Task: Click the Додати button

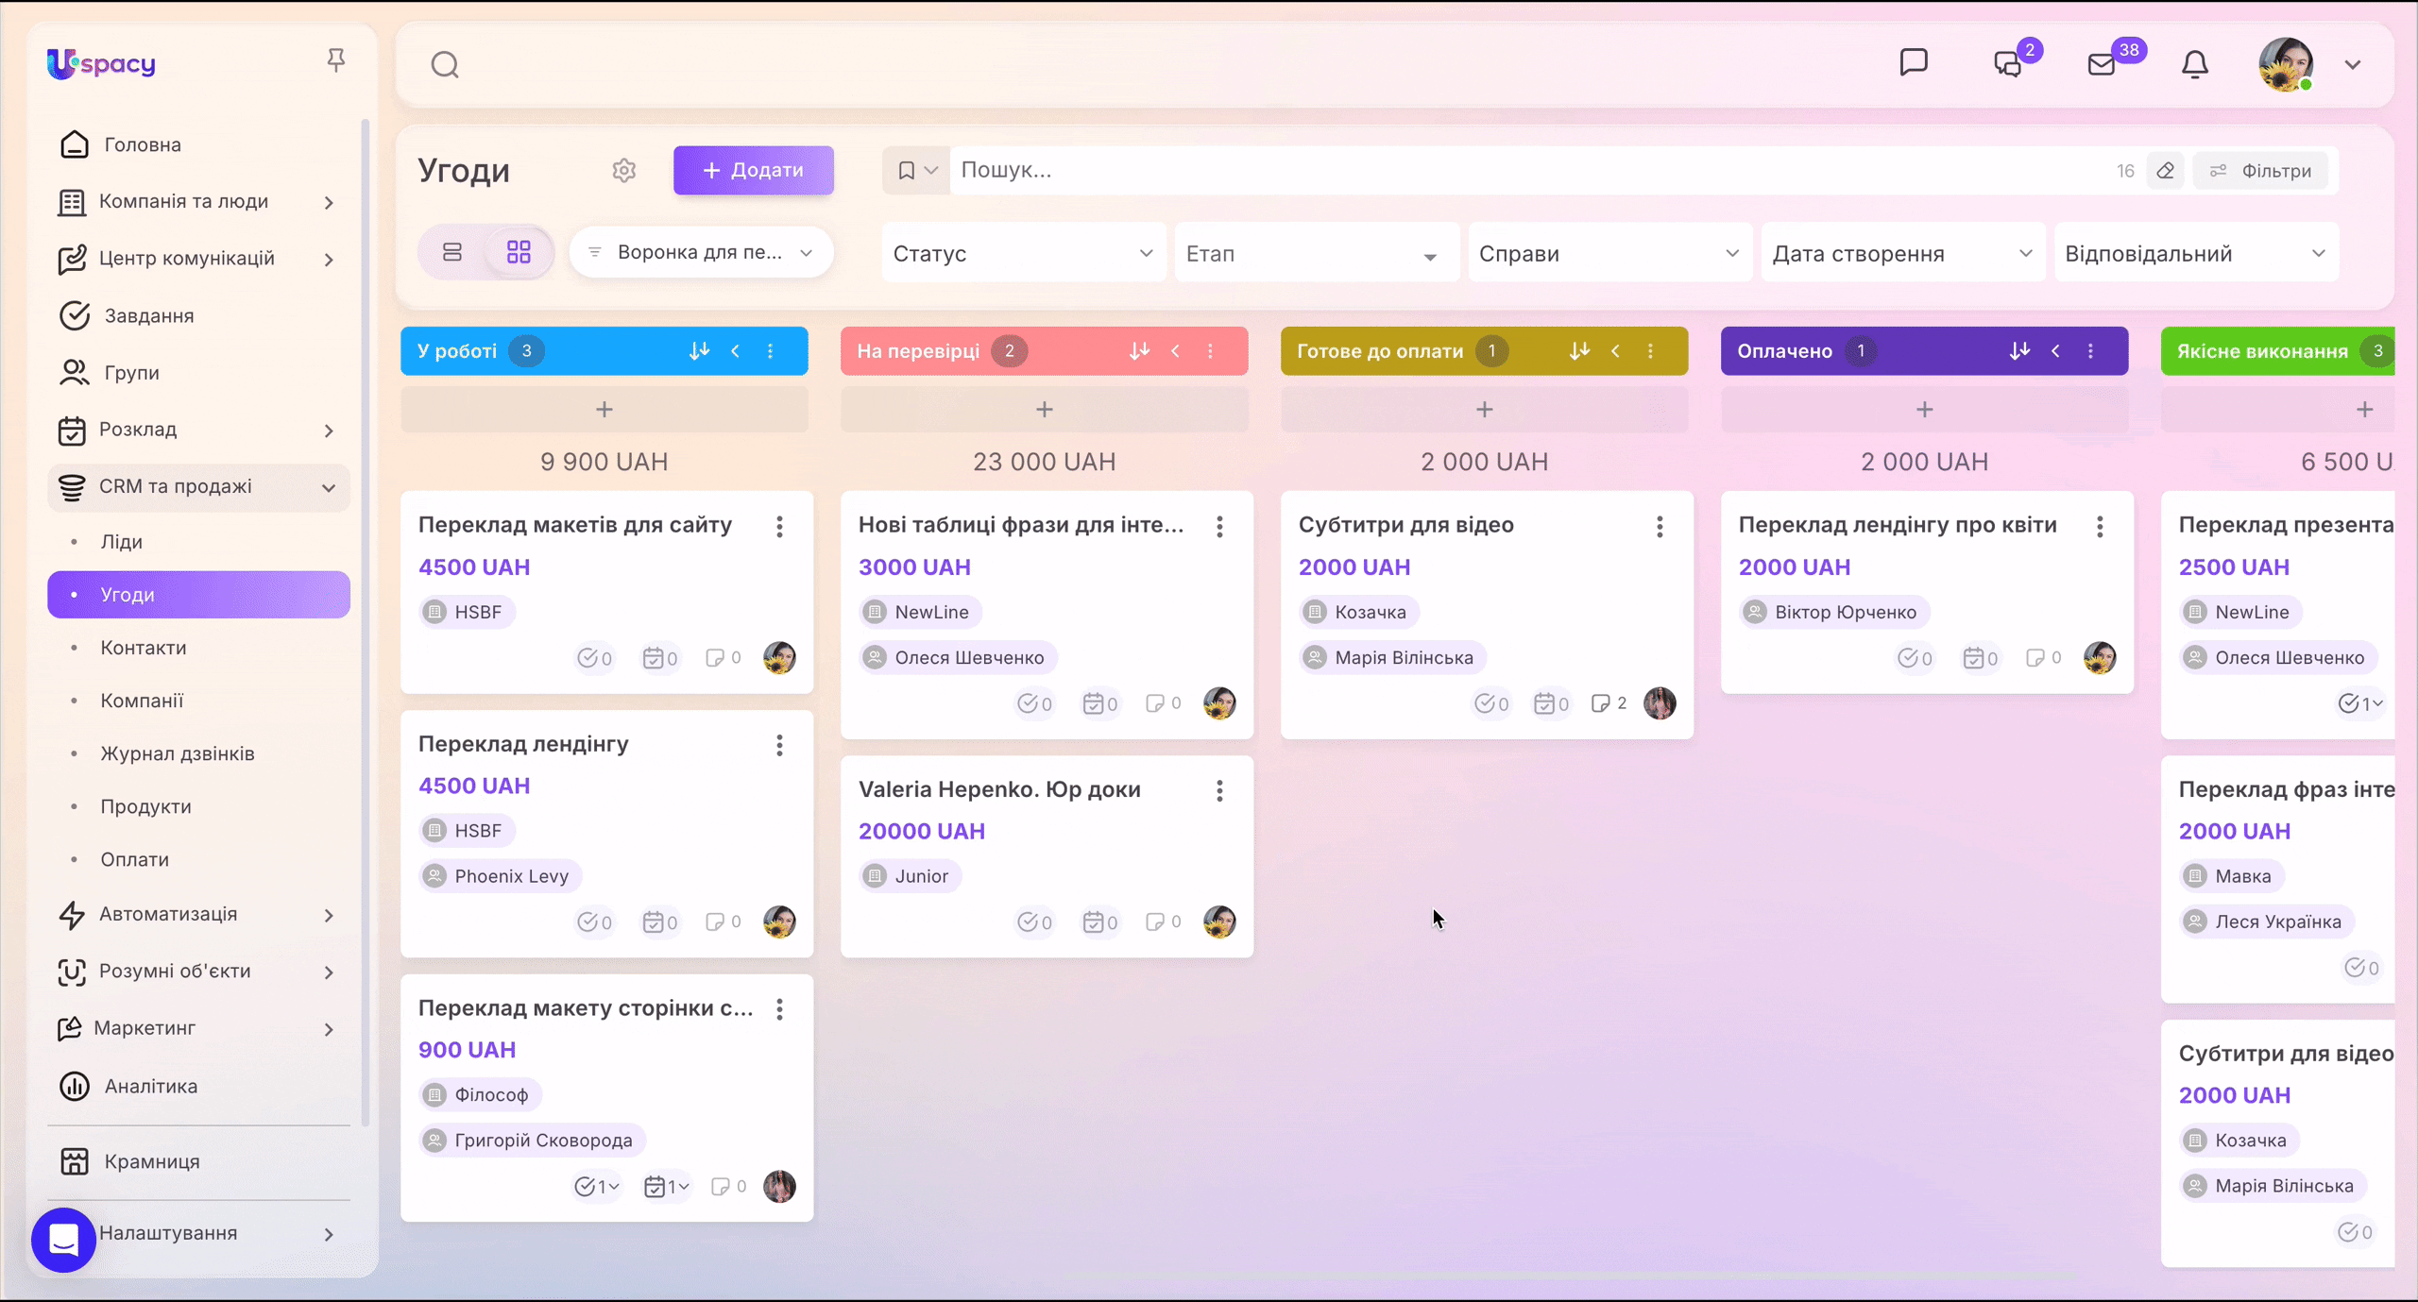Action: [753, 170]
